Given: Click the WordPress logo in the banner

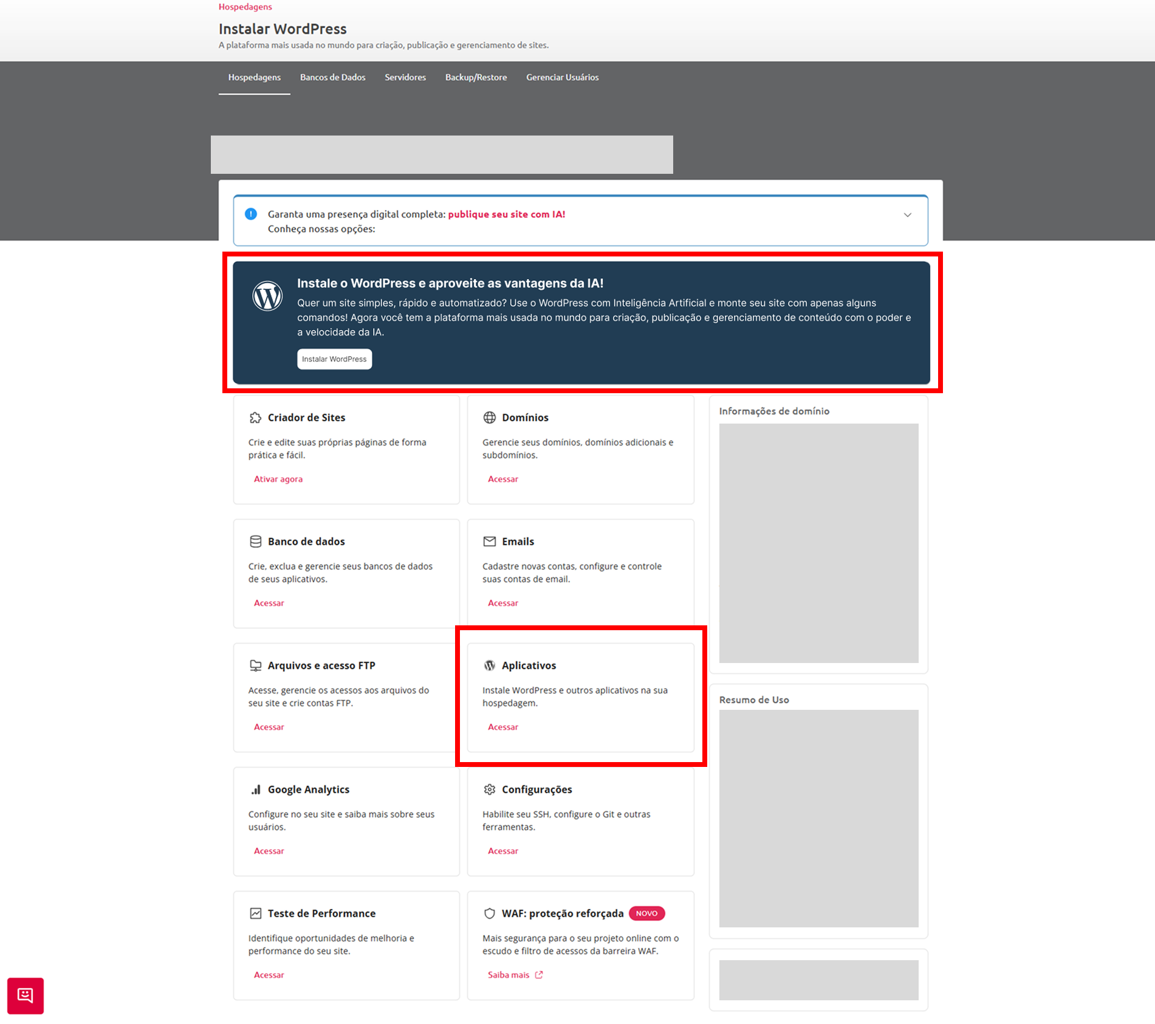Looking at the screenshot, I should coord(267,296).
